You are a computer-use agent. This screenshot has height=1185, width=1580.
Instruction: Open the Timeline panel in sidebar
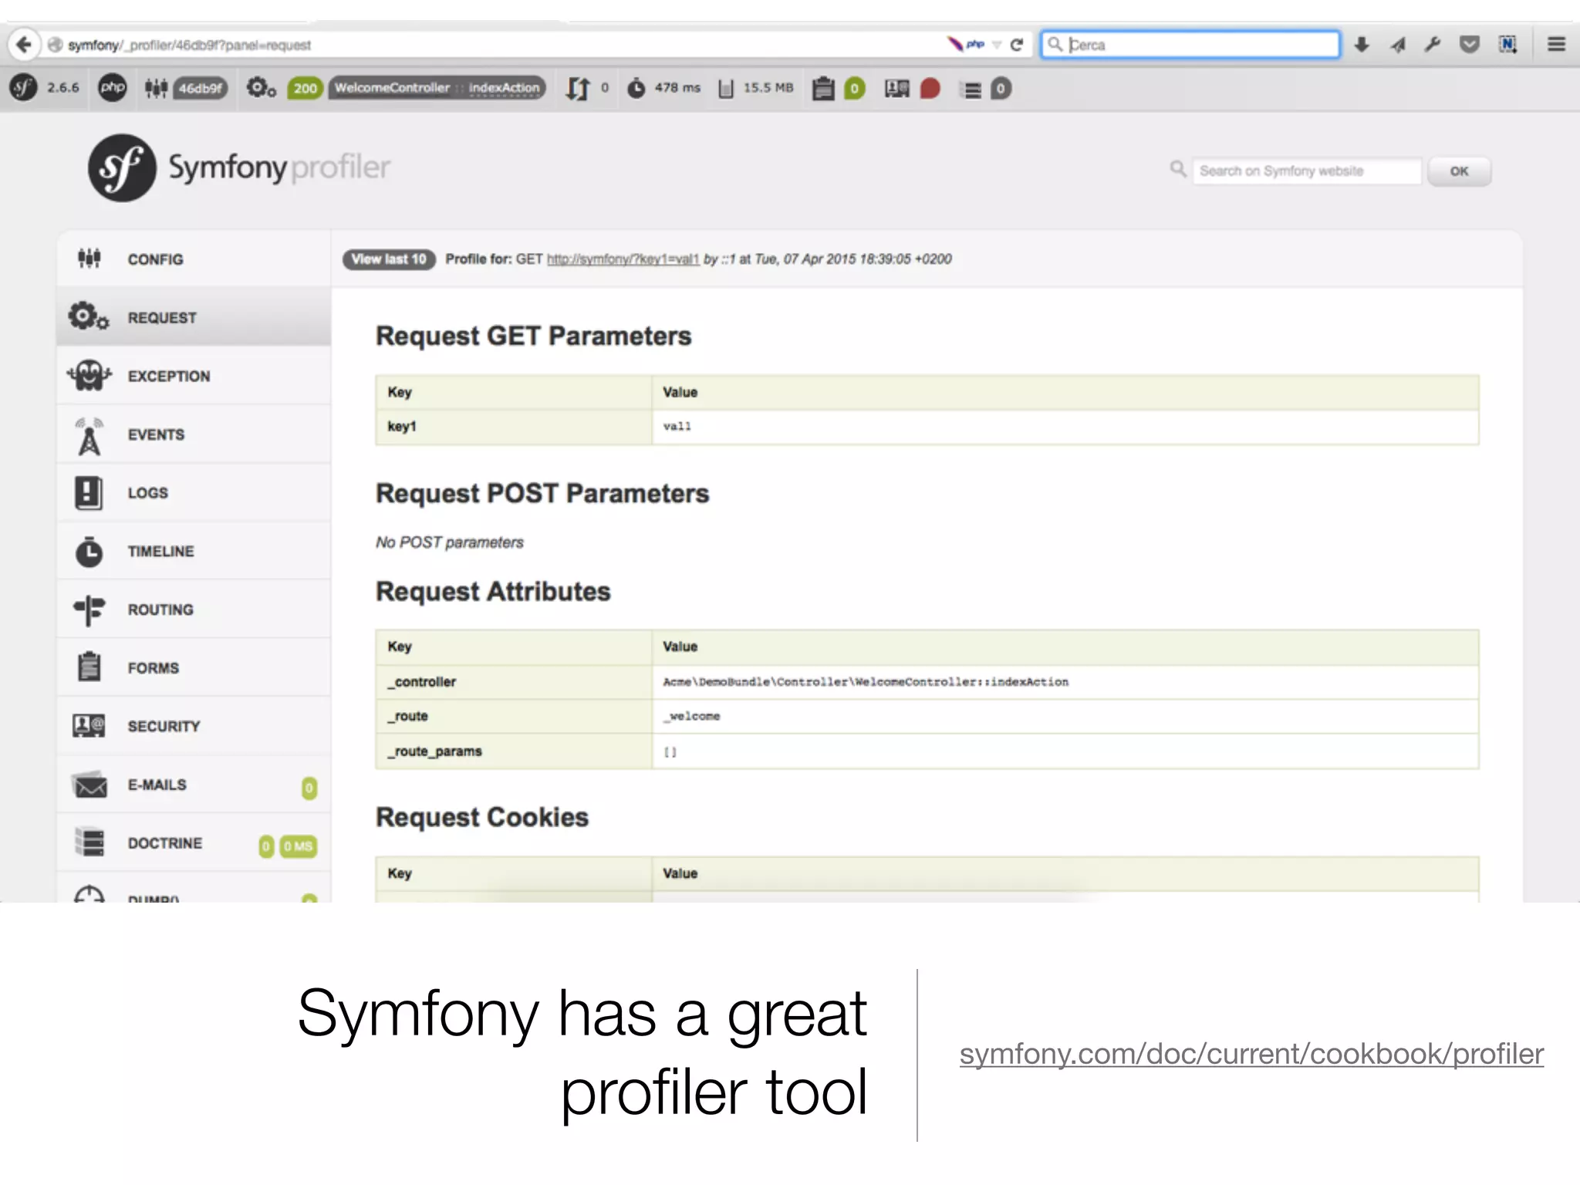tap(194, 551)
